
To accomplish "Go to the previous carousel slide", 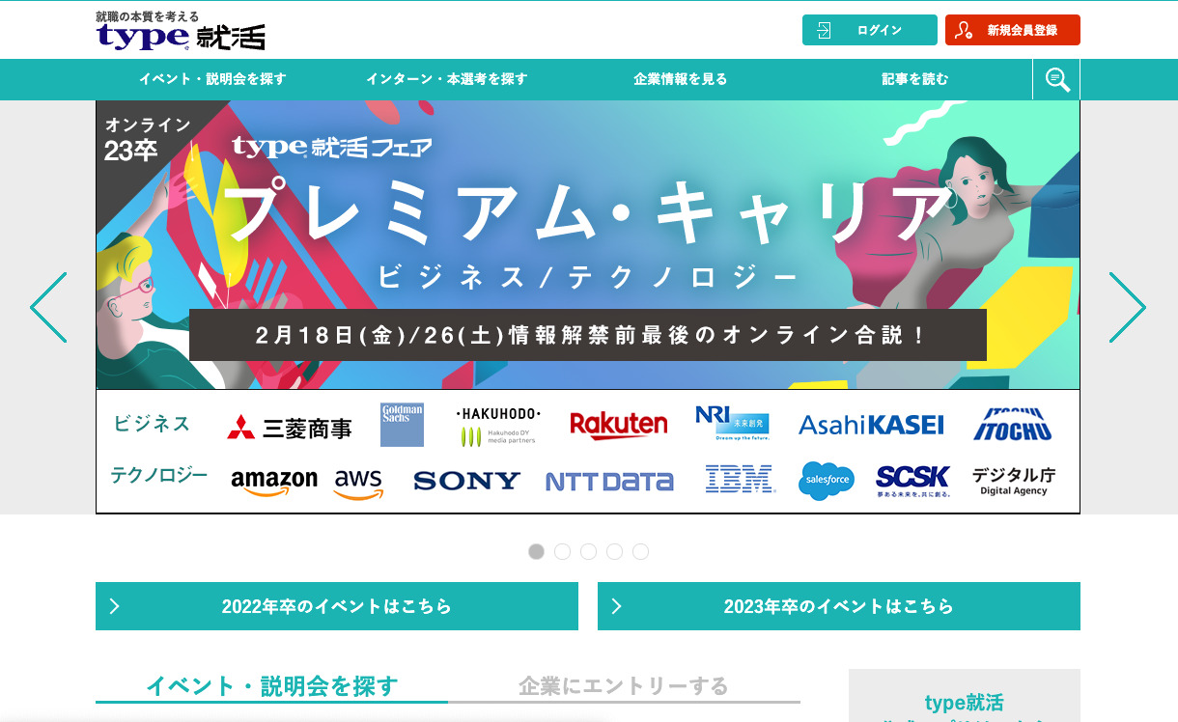I will [x=48, y=307].
